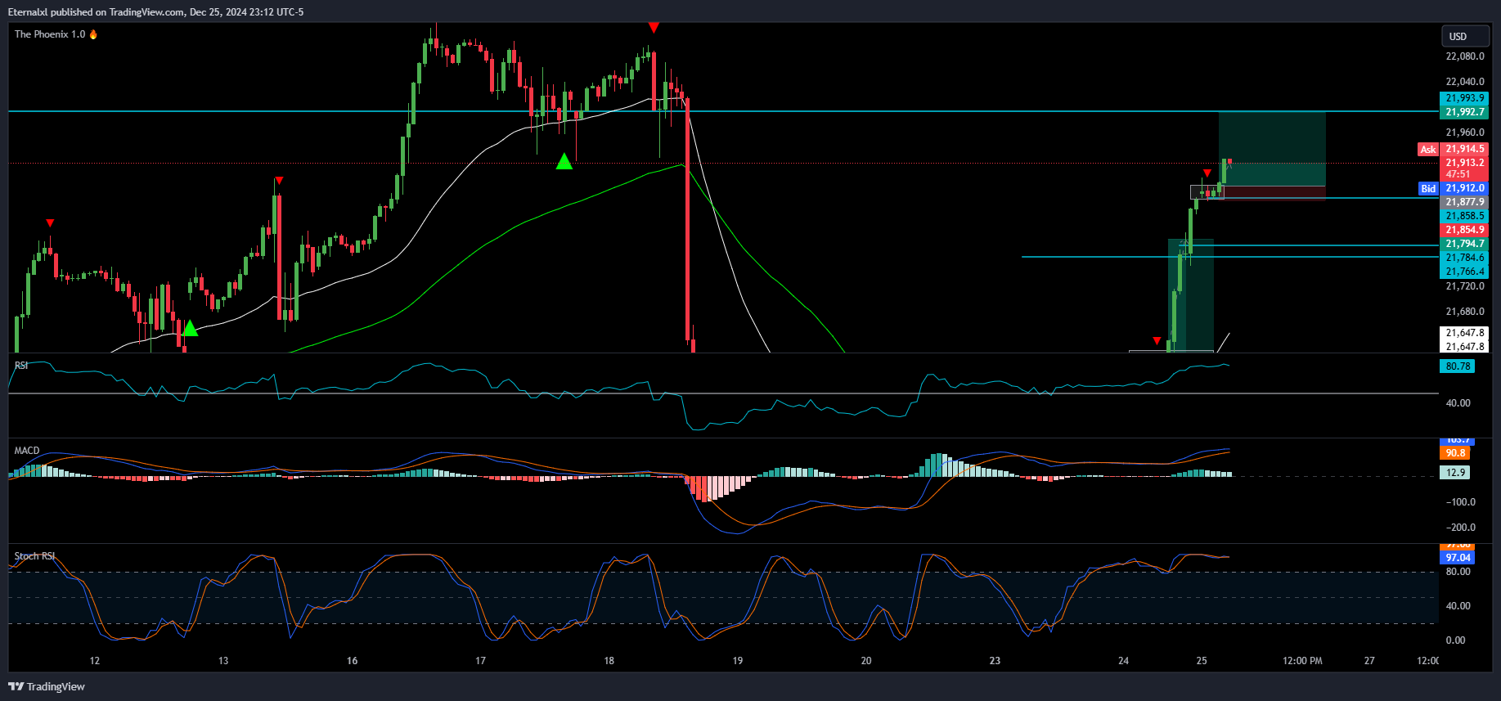Screen dimensions: 1501x701
Task: Click the 90.8 MACD signal value label
Action: point(1455,453)
